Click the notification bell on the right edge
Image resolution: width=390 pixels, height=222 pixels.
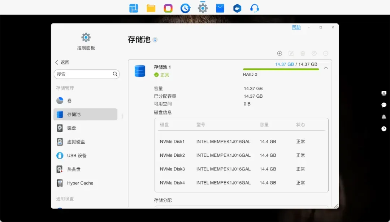(x=384, y=117)
